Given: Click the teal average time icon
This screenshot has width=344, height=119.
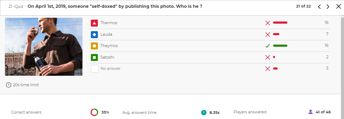Looking at the screenshot, I should [x=204, y=112].
